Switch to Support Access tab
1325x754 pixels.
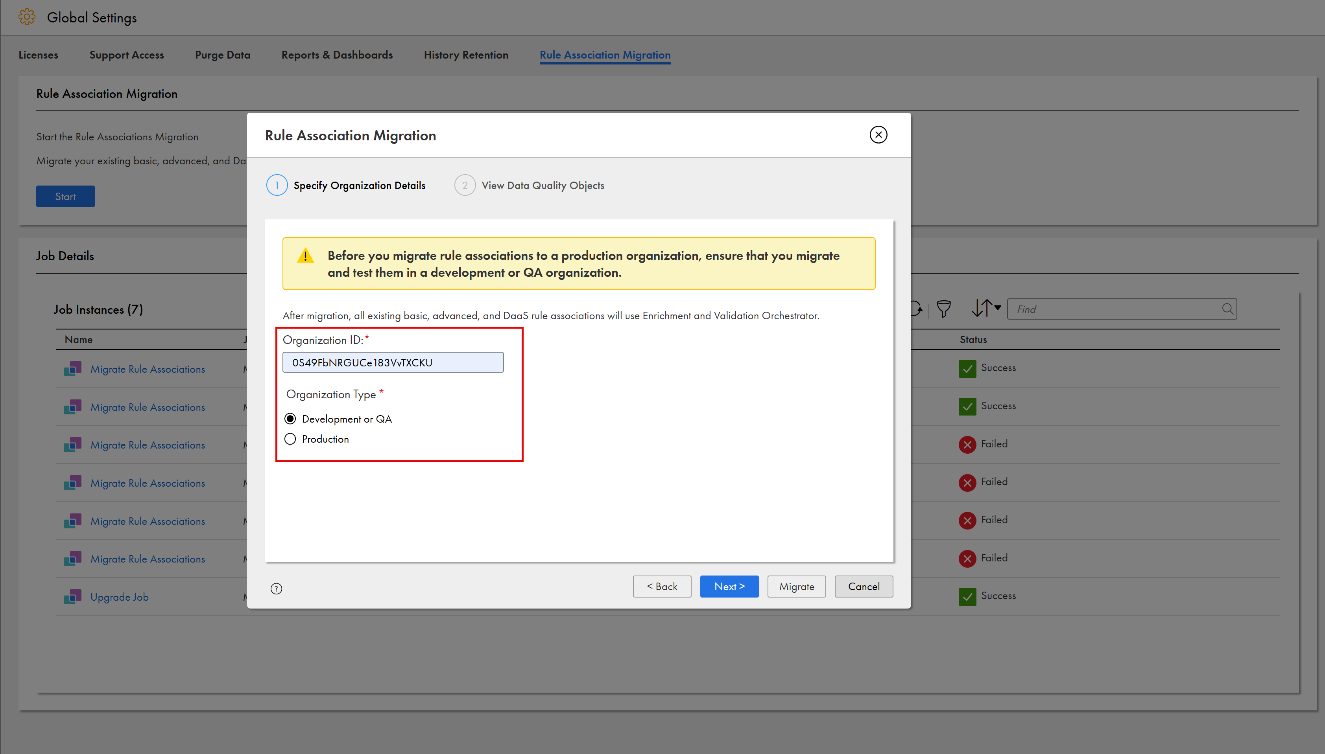126,55
